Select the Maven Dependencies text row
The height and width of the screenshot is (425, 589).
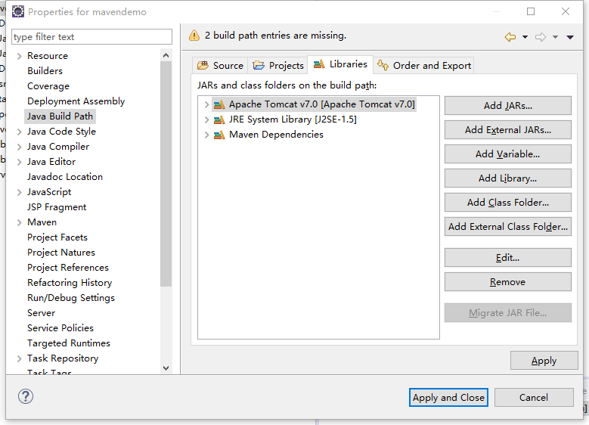tap(276, 135)
